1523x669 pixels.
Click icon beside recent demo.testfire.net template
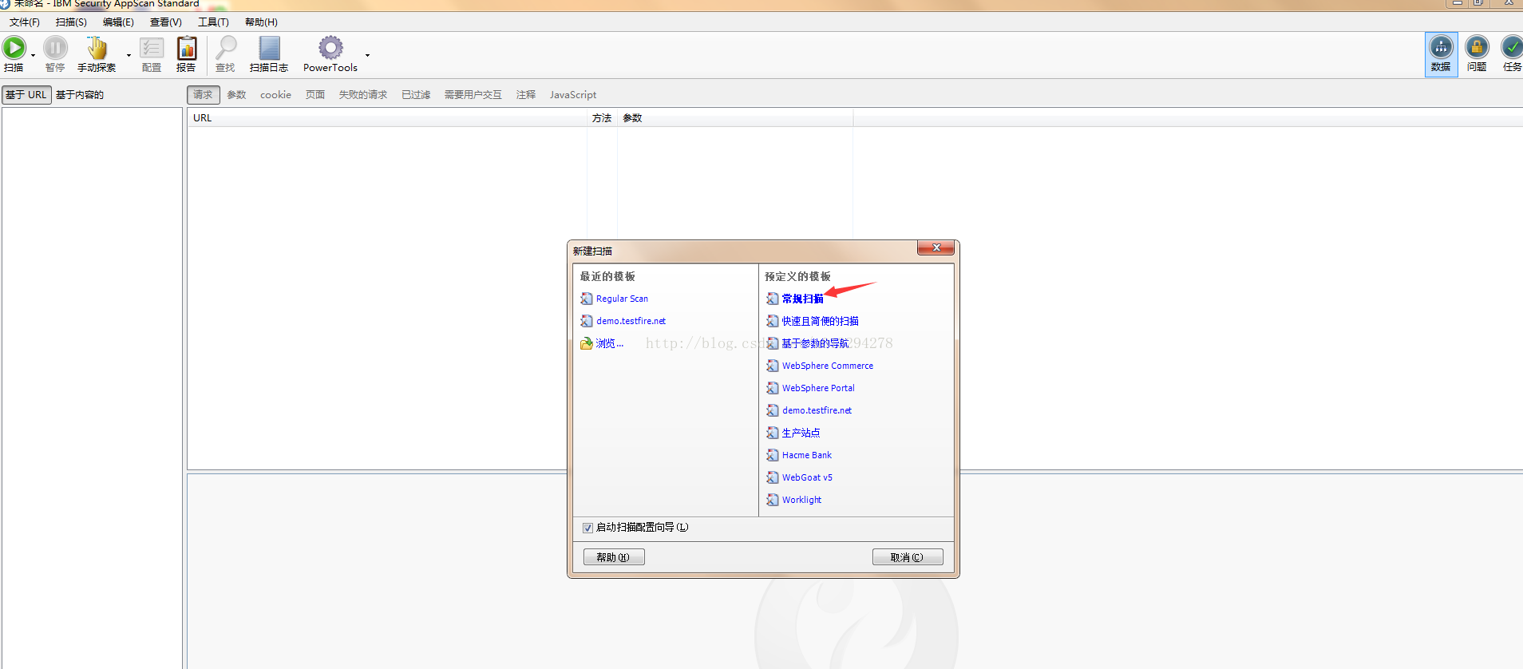(x=587, y=321)
